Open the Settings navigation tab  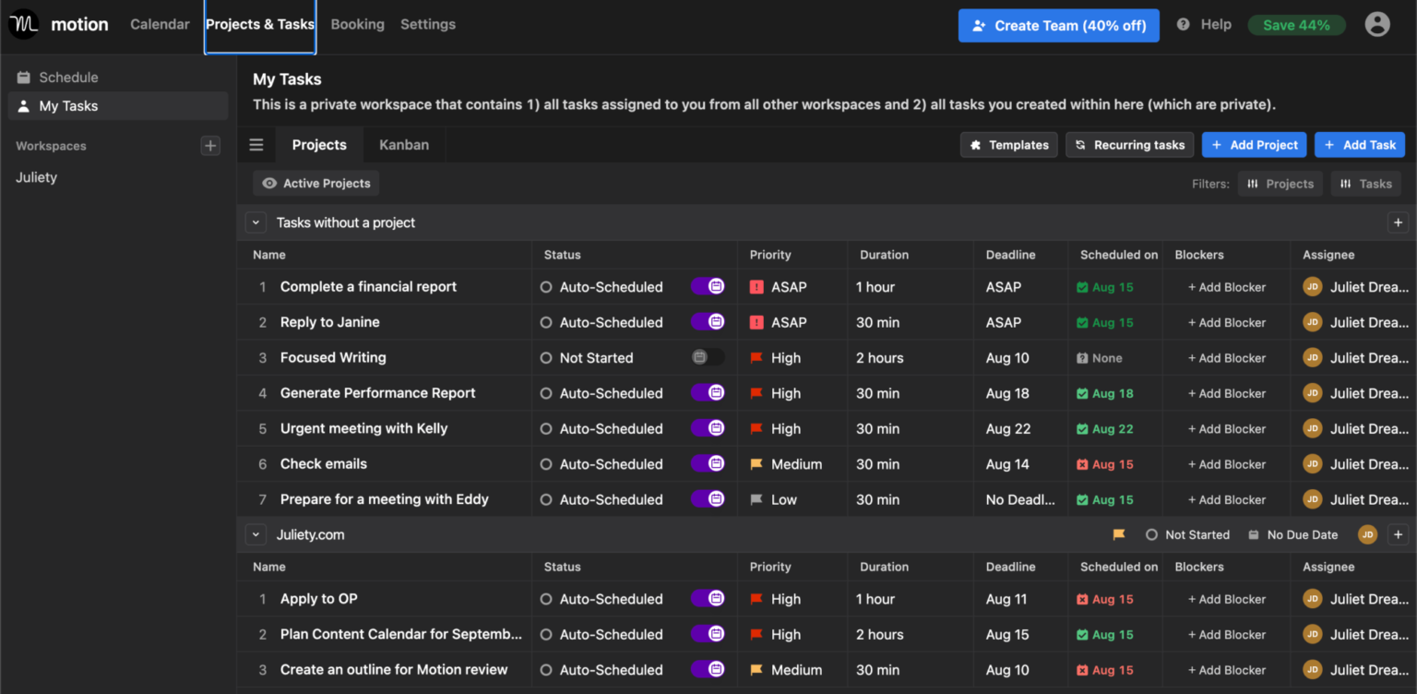coord(428,25)
